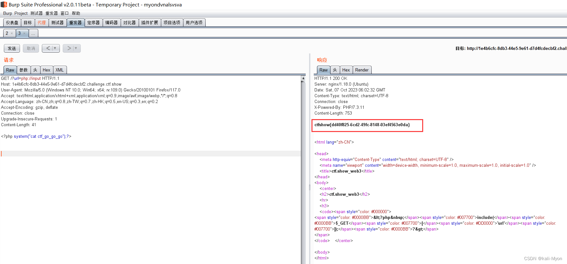
Task: Open history dropdown beside the back arrow
Action: pos(55,48)
